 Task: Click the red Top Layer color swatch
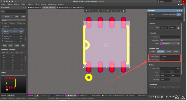pos(41,96)
